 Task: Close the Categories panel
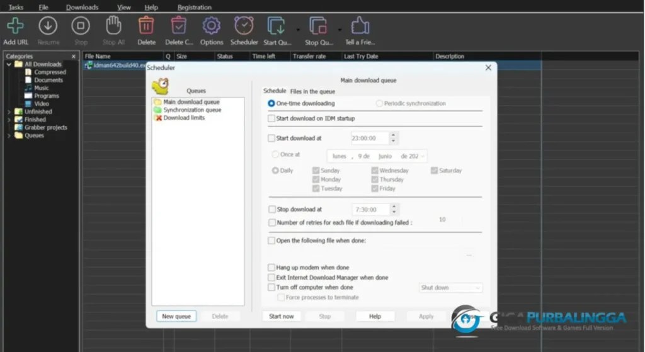[x=74, y=56]
